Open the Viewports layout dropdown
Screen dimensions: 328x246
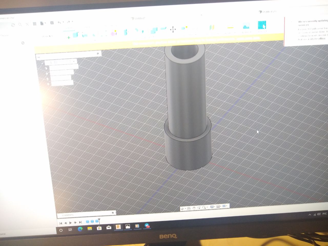[225, 206]
